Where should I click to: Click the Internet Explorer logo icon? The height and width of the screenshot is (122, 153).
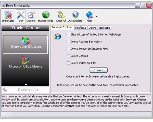click(x=58, y=36)
